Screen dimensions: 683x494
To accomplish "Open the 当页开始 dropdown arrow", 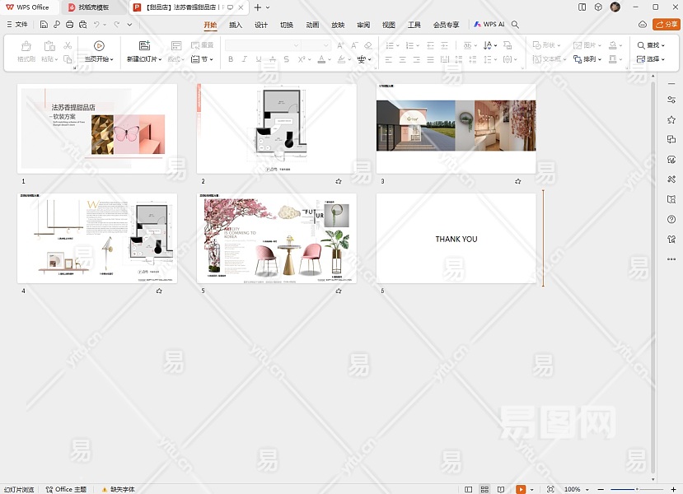I will point(112,59).
